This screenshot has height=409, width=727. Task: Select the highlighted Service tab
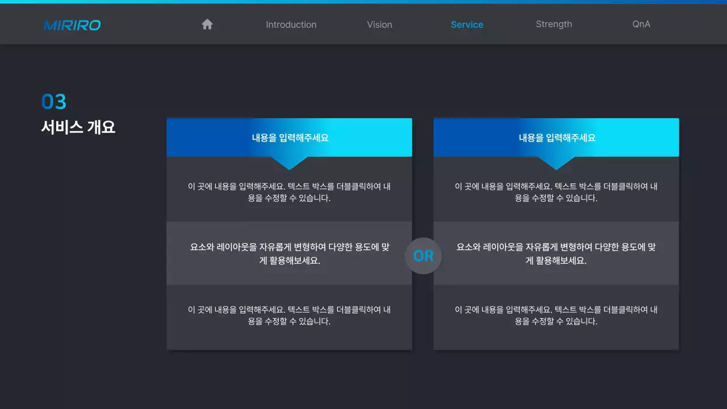(x=467, y=24)
